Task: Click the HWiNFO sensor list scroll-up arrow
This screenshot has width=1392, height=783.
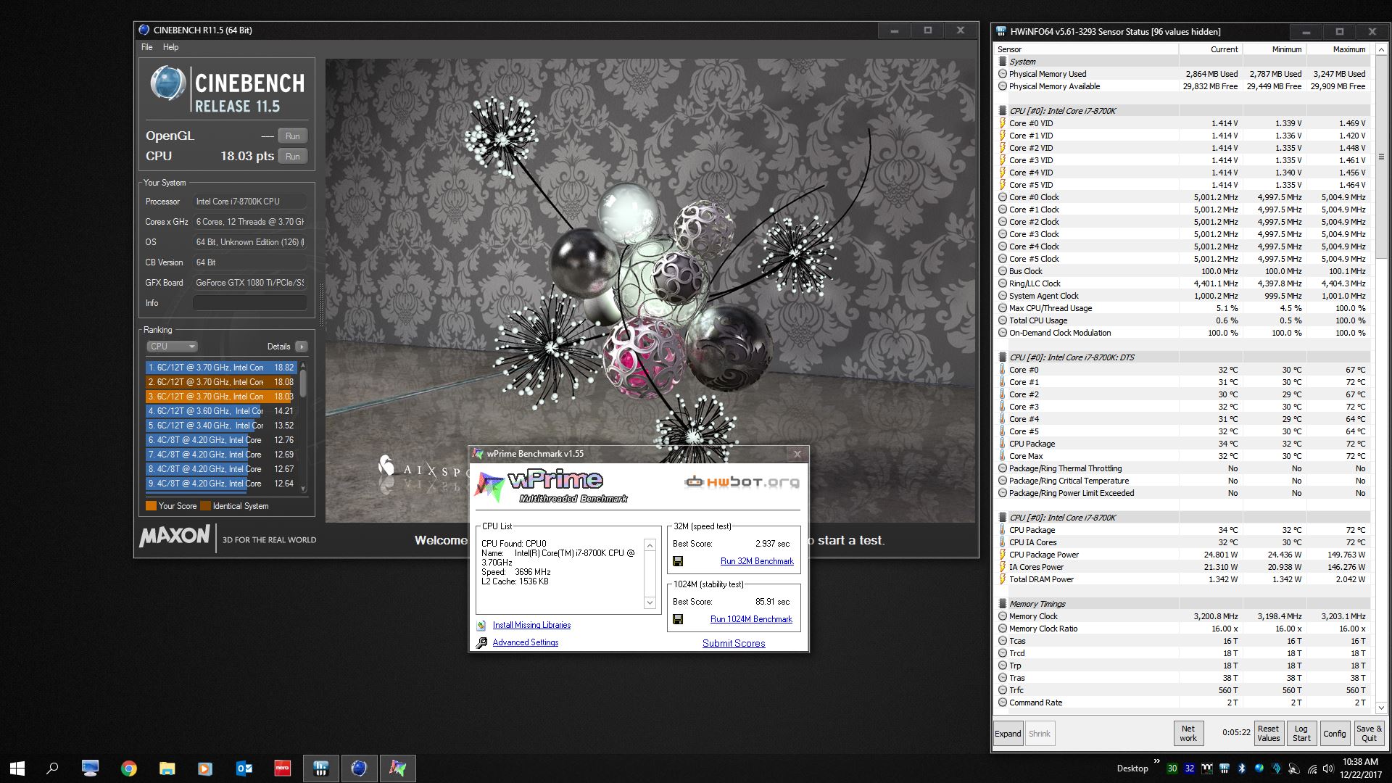Action: [x=1380, y=49]
